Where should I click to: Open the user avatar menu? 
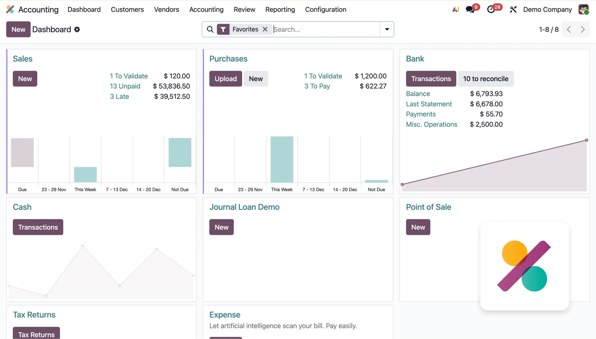click(x=584, y=9)
